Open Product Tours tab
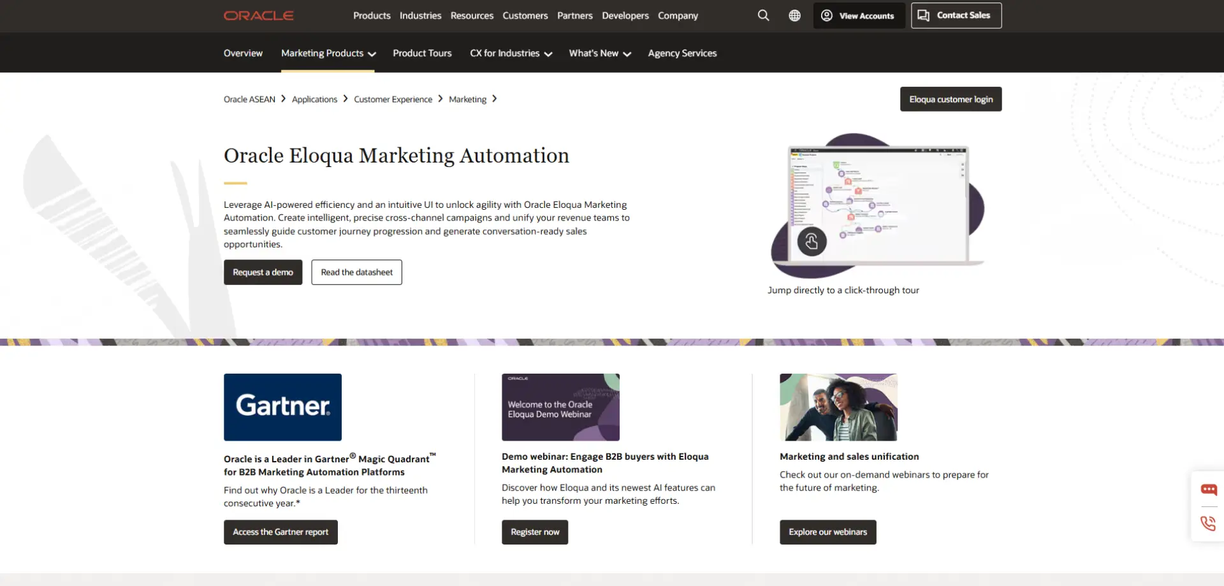 point(422,53)
